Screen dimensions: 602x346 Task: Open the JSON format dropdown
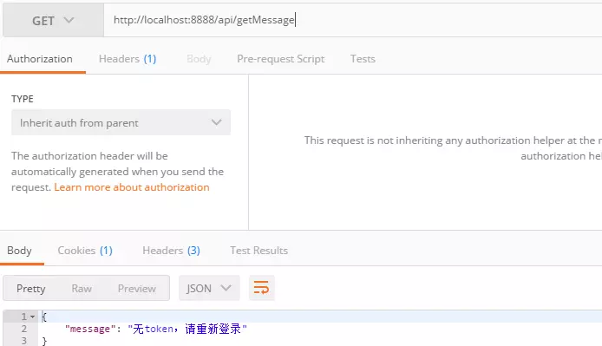(x=209, y=288)
